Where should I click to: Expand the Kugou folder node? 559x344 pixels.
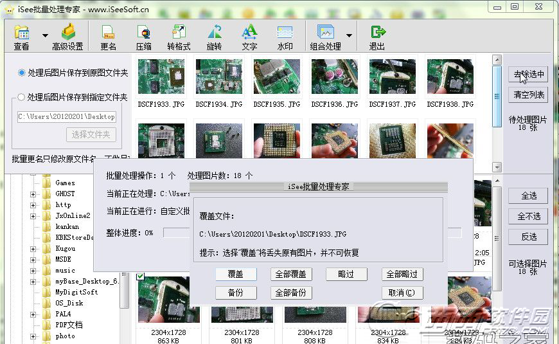point(33,249)
